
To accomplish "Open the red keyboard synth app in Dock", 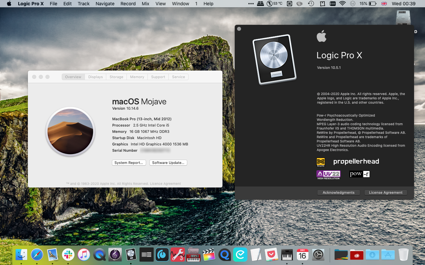I will (x=193, y=255).
